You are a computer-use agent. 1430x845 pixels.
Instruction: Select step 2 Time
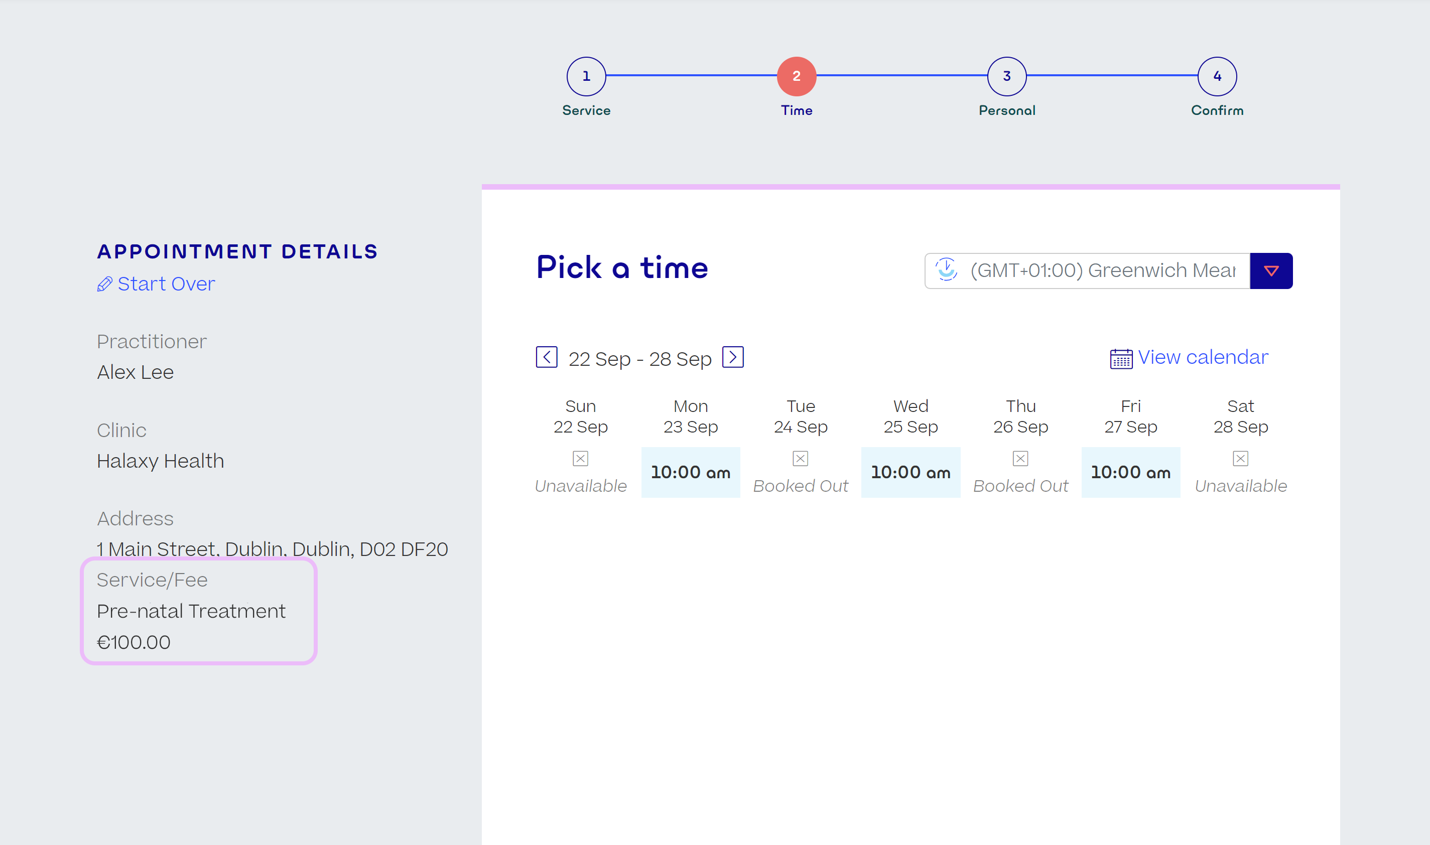point(796,76)
